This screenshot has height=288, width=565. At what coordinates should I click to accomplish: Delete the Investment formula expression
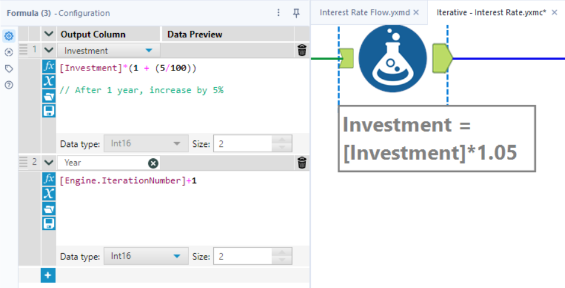click(302, 50)
